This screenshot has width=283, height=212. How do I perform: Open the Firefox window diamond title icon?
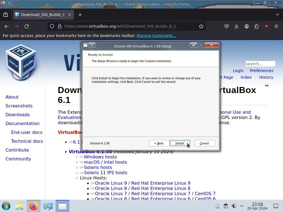[x=9, y=3]
